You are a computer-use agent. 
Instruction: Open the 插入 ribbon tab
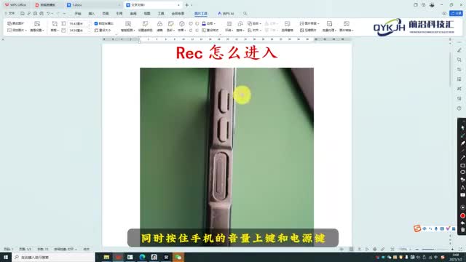click(x=92, y=14)
